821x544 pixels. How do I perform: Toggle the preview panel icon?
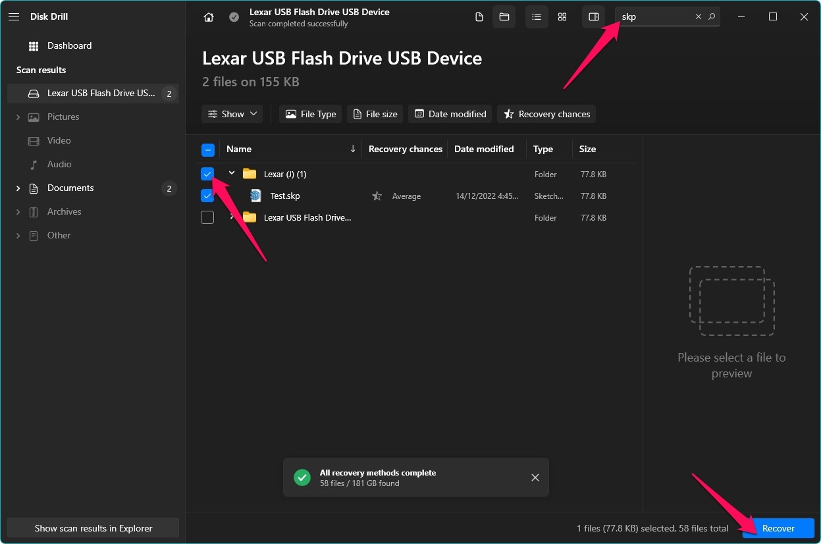[x=594, y=17]
